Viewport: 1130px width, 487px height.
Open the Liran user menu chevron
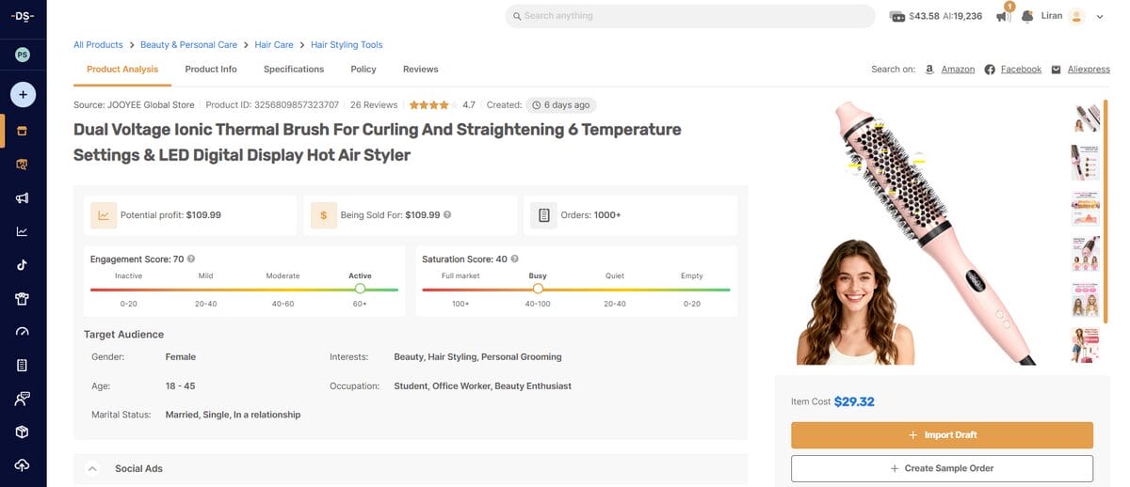point(1100,16)
